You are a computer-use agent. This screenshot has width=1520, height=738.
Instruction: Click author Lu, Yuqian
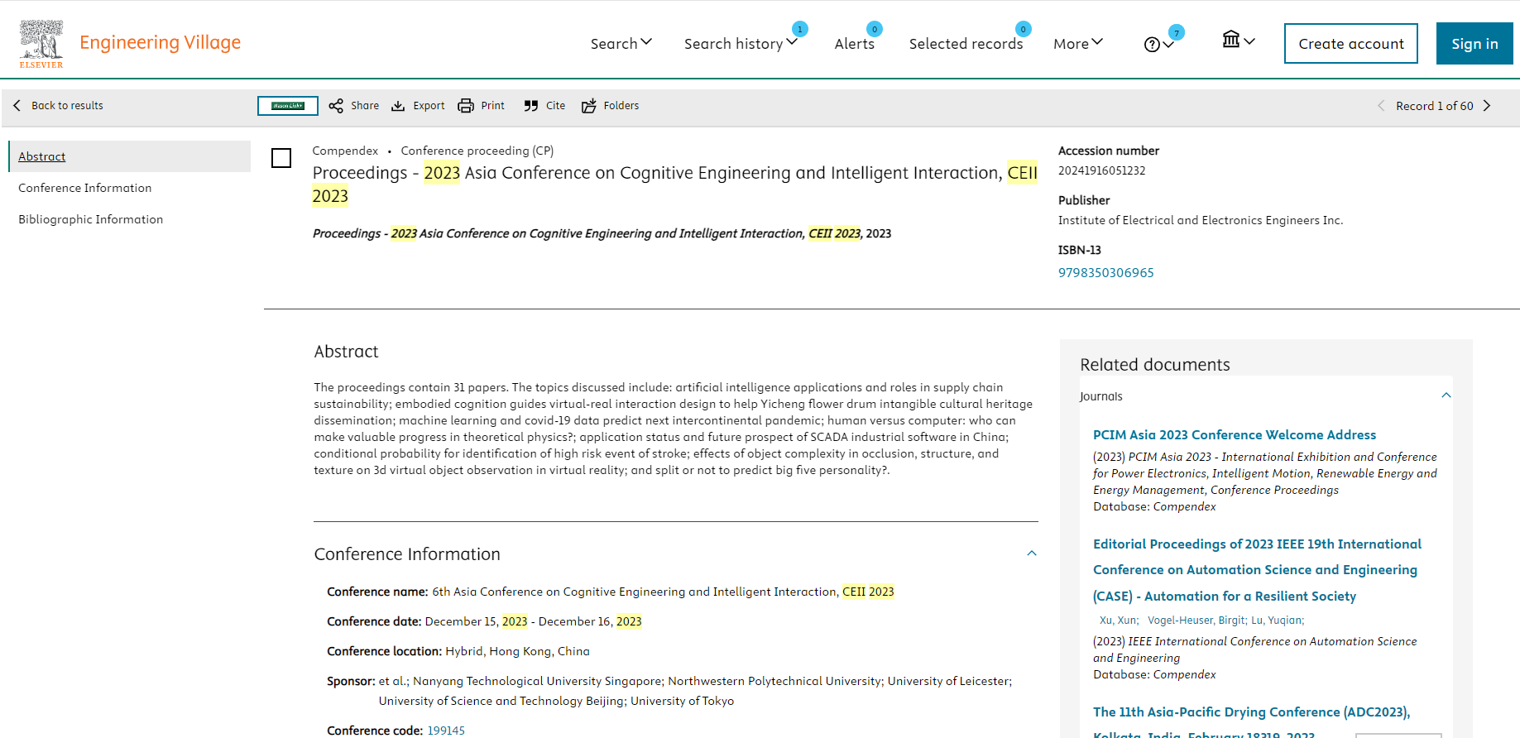1277,621
